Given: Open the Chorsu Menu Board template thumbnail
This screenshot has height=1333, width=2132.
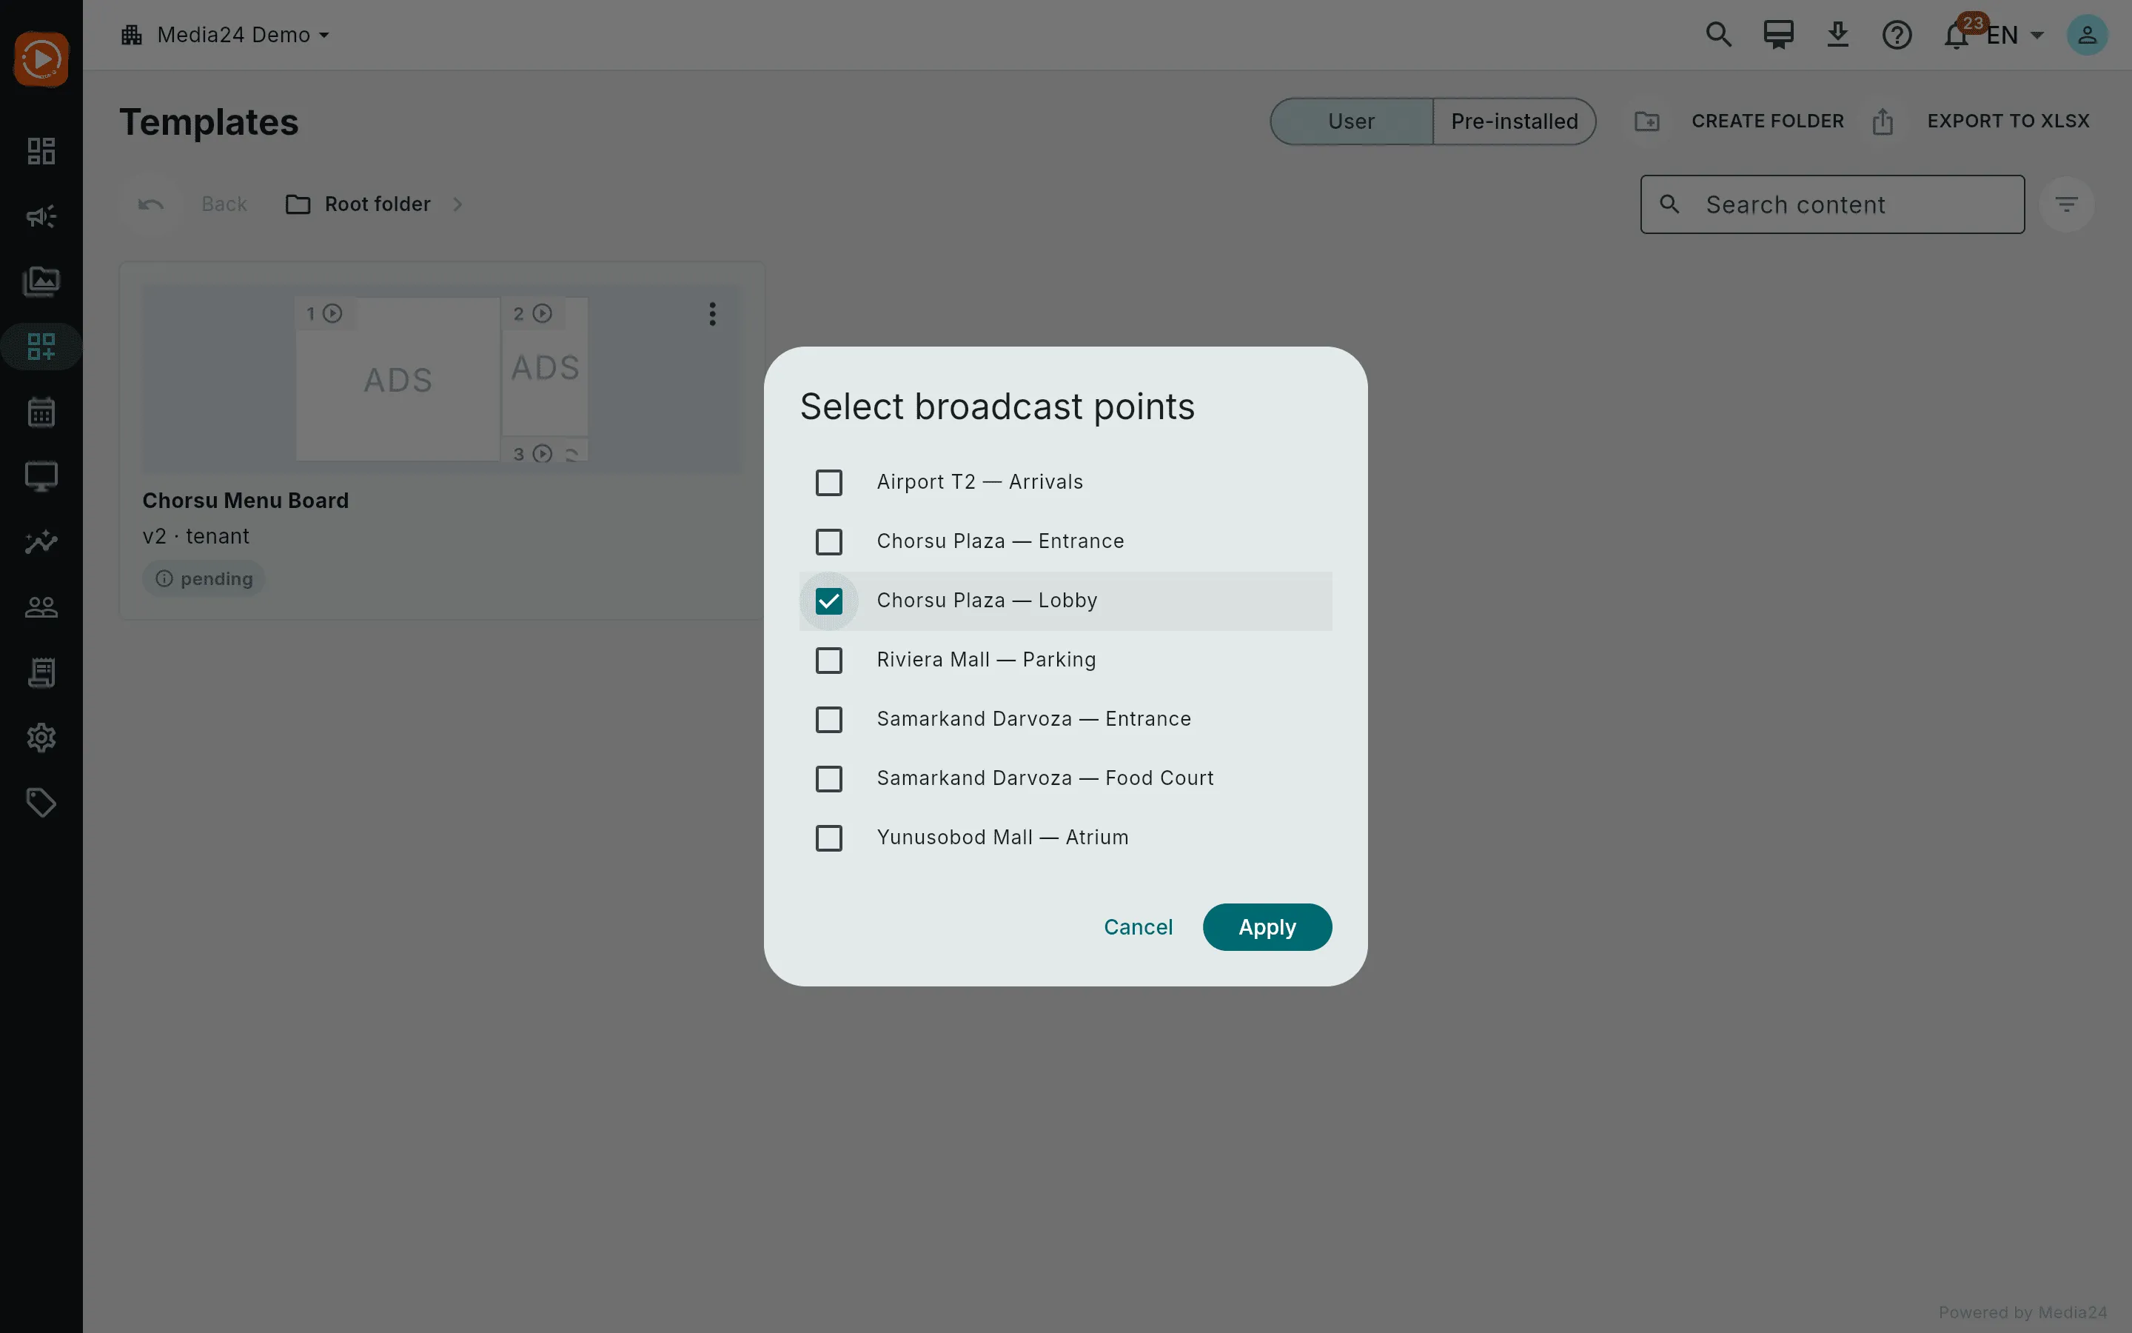Looking at the screenshot, I should pos(442,378).
